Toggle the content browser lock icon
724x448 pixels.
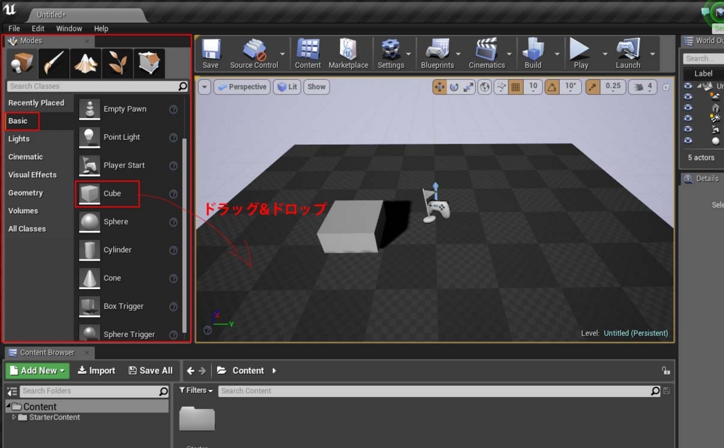coord(665,370)
